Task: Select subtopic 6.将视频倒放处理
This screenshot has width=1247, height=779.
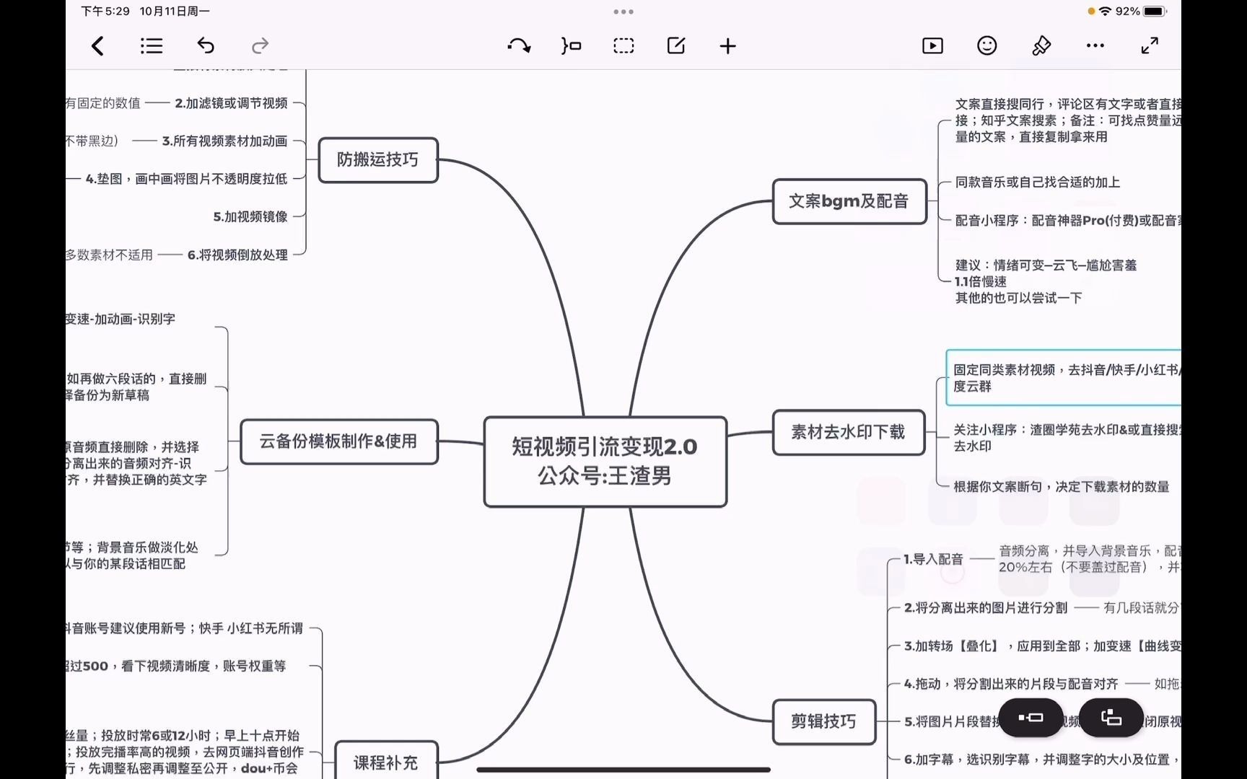Action: 237,255
